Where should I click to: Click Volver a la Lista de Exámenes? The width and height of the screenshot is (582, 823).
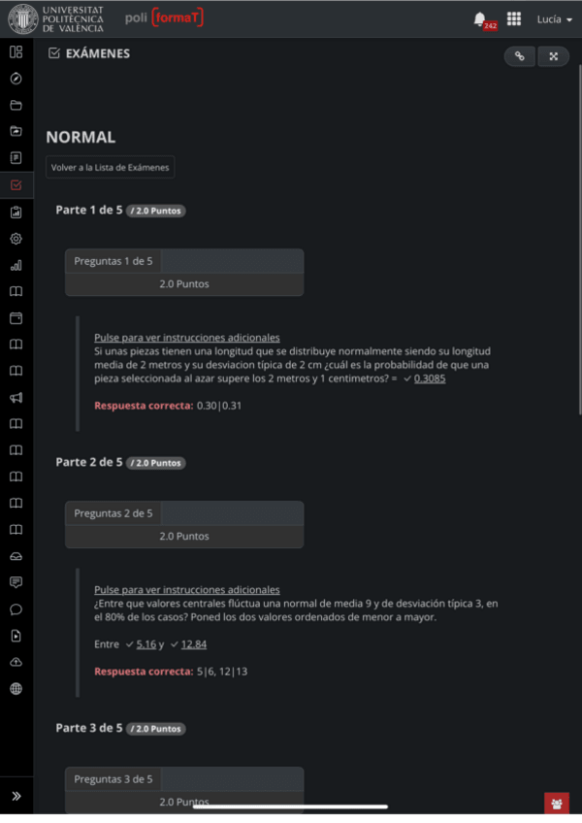(111, 167)
